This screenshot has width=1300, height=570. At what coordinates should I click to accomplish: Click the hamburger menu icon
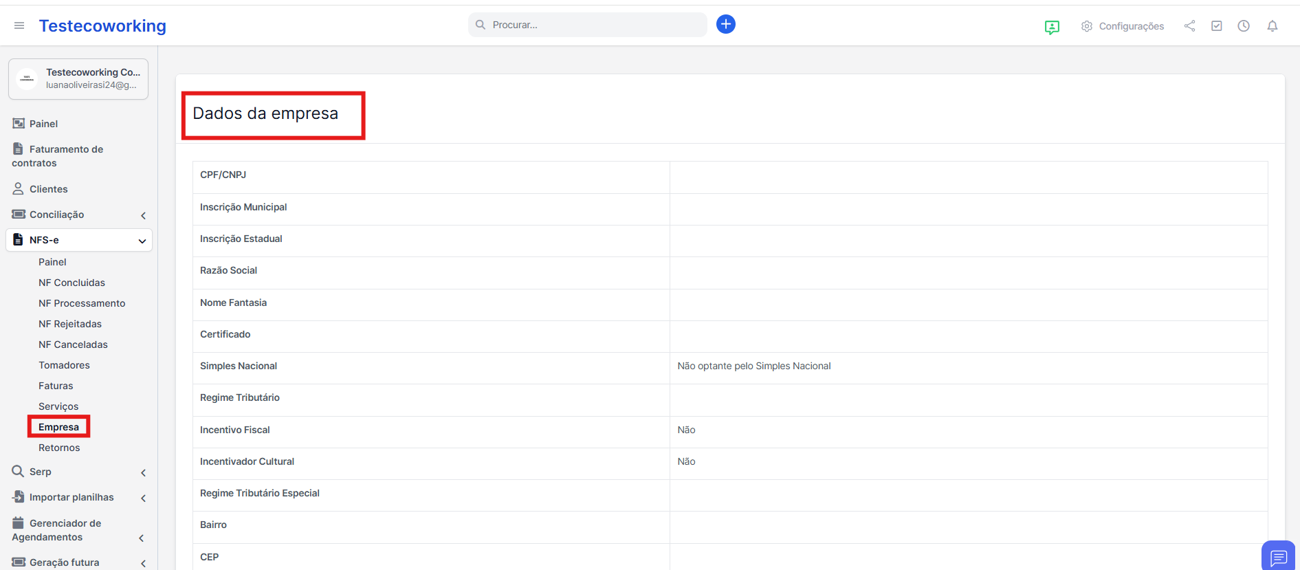[19, 25]
